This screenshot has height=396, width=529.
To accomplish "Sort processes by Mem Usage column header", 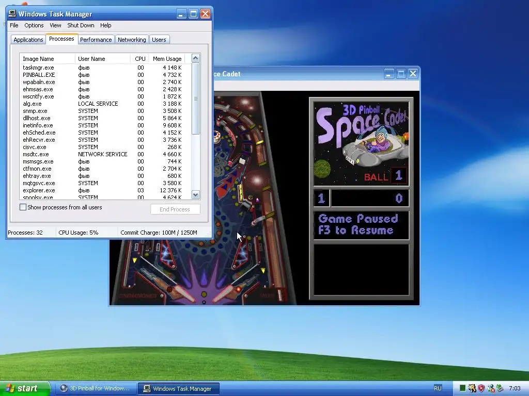I will click(167, 59).
